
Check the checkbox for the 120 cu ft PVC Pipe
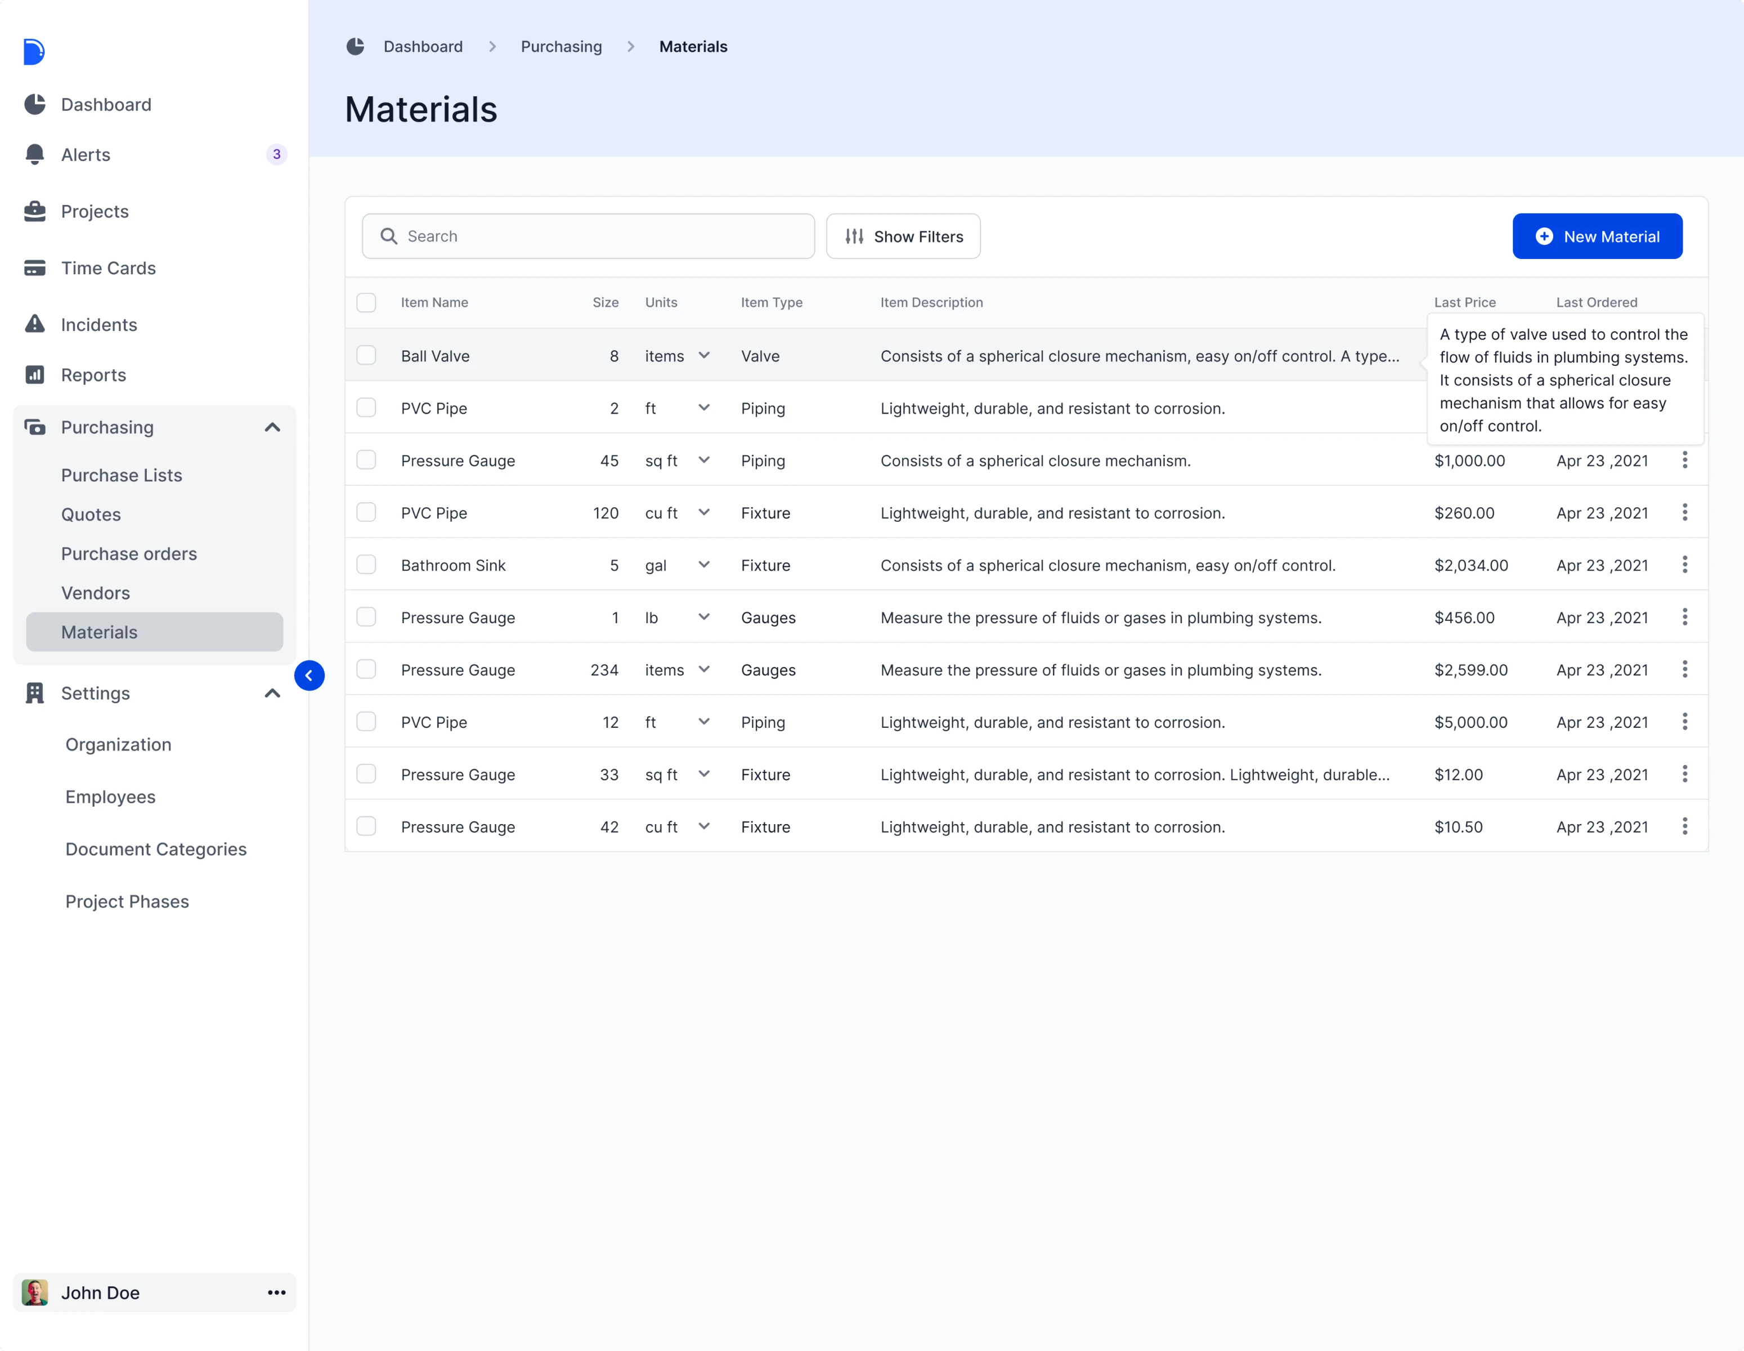click(x=366, y=512)
